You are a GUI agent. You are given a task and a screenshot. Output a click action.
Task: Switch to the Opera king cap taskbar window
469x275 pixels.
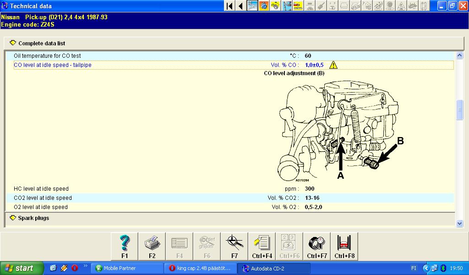click(x=200, y=268)
